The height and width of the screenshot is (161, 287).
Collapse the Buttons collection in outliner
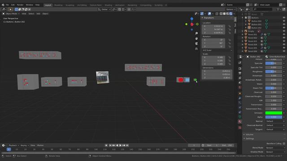coord(243,18)
